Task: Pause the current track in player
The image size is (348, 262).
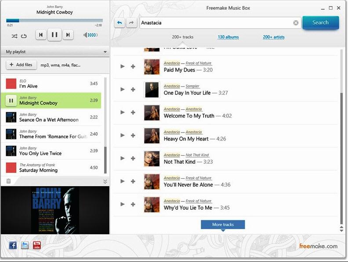Action: click(54, 35)
